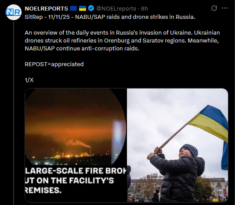Image resolution: width=235 pixels, height=205 pixels.
Task: Click the LARGE-SCALE FIRE caption in image
Action: [x=76, y=180]
